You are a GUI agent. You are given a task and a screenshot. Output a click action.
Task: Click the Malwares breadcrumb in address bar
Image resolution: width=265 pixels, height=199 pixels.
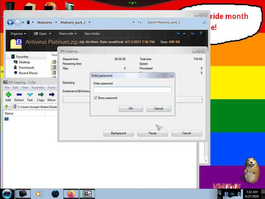(45, 22)
